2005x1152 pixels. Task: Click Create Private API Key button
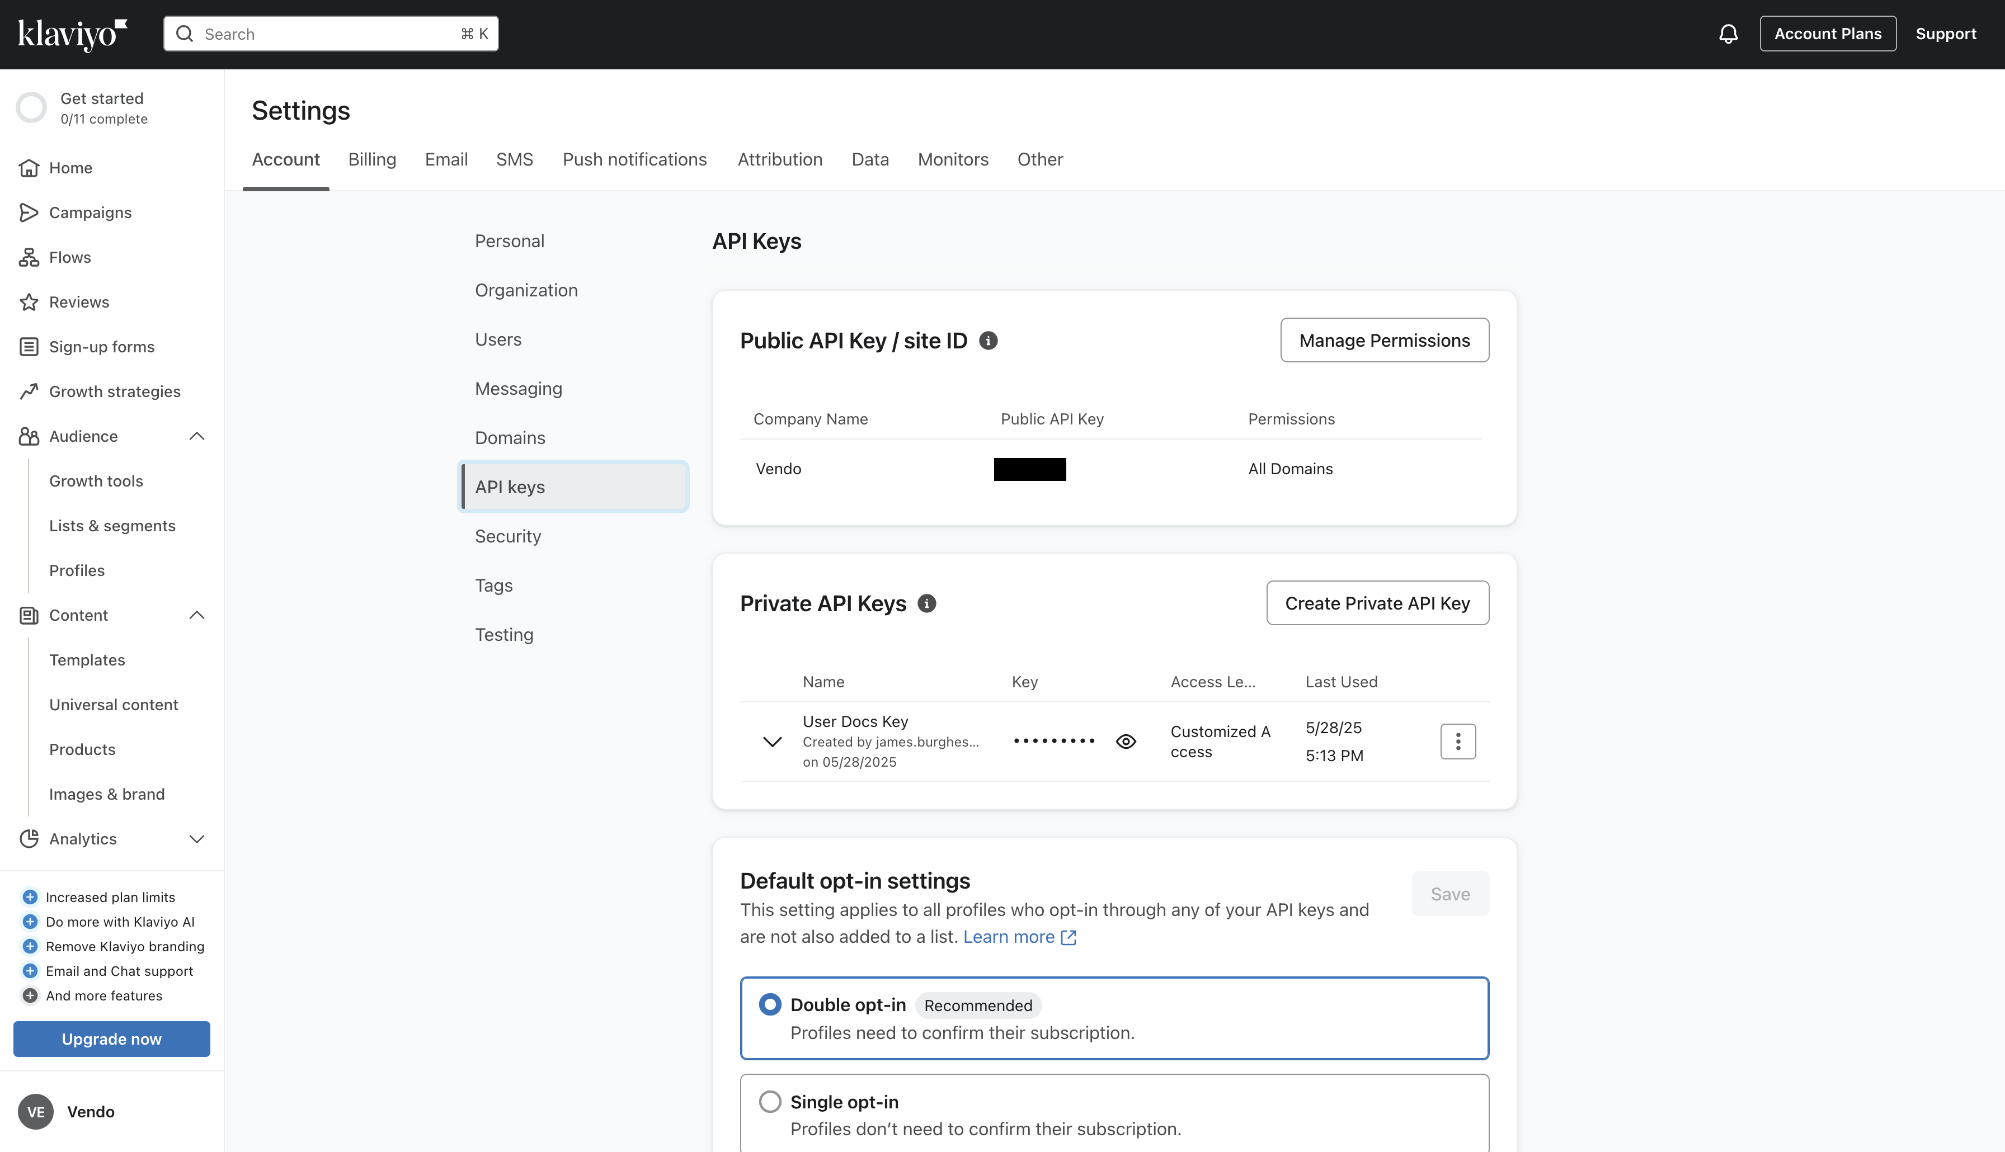1377,603
